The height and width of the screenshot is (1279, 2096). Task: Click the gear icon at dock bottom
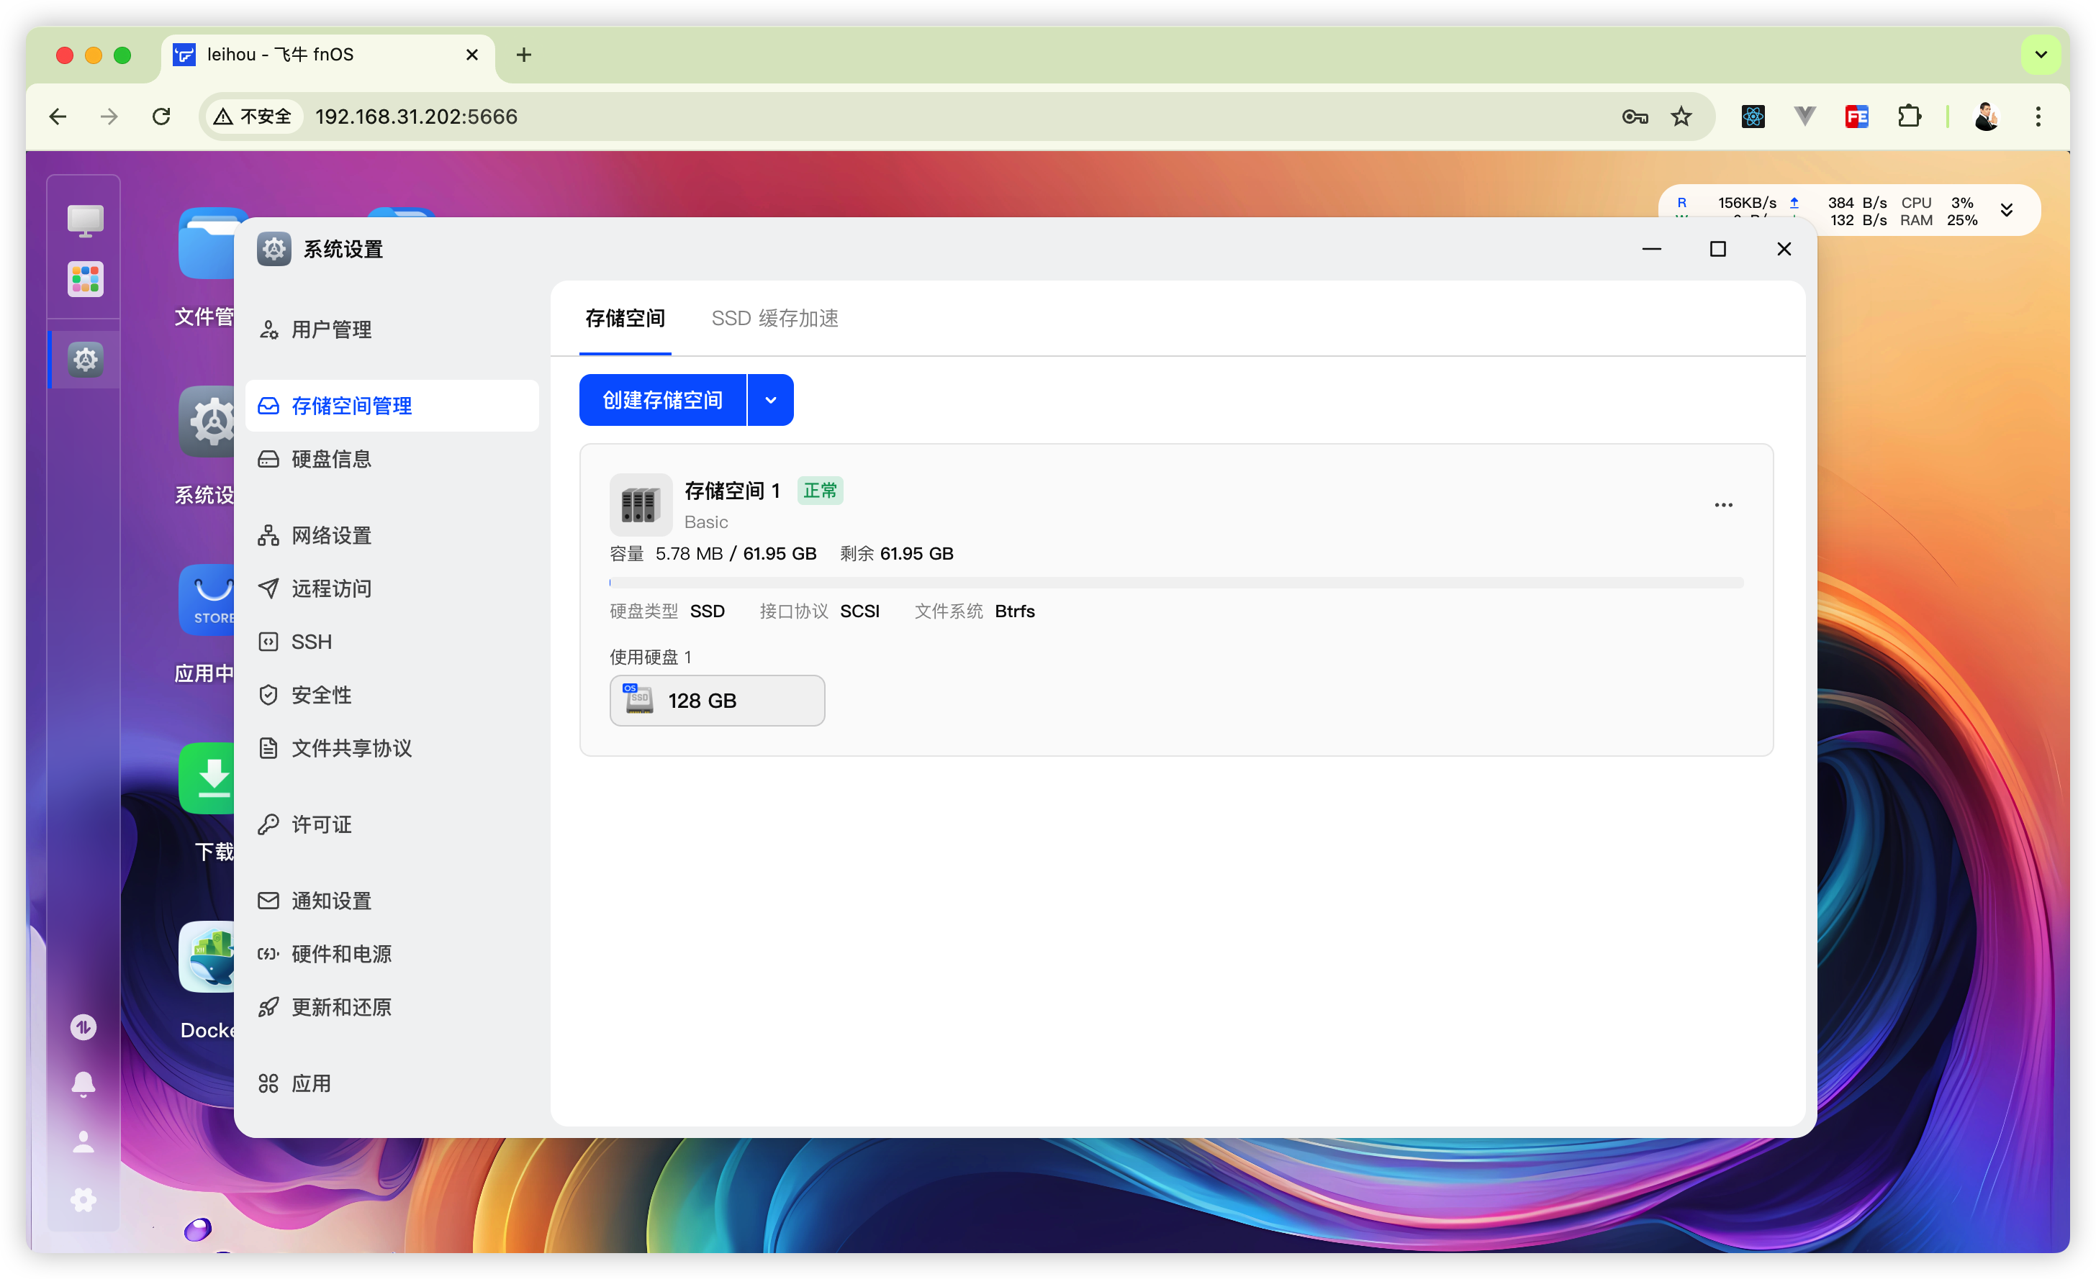pyautogui.click(x=83, y=1200)
